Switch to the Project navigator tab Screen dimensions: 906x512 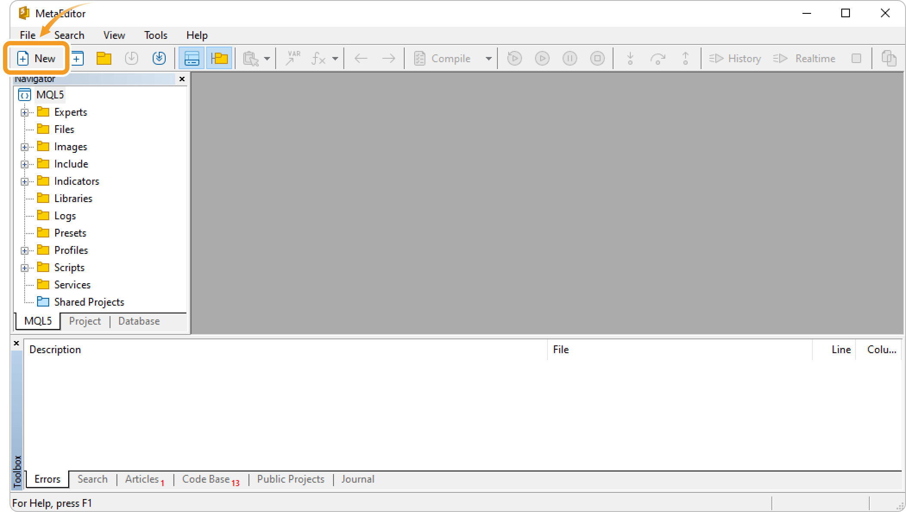tap(85, 321)
